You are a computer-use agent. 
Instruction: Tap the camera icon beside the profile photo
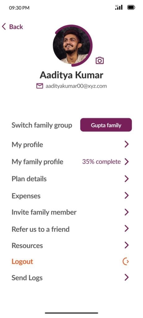(100, 61)
